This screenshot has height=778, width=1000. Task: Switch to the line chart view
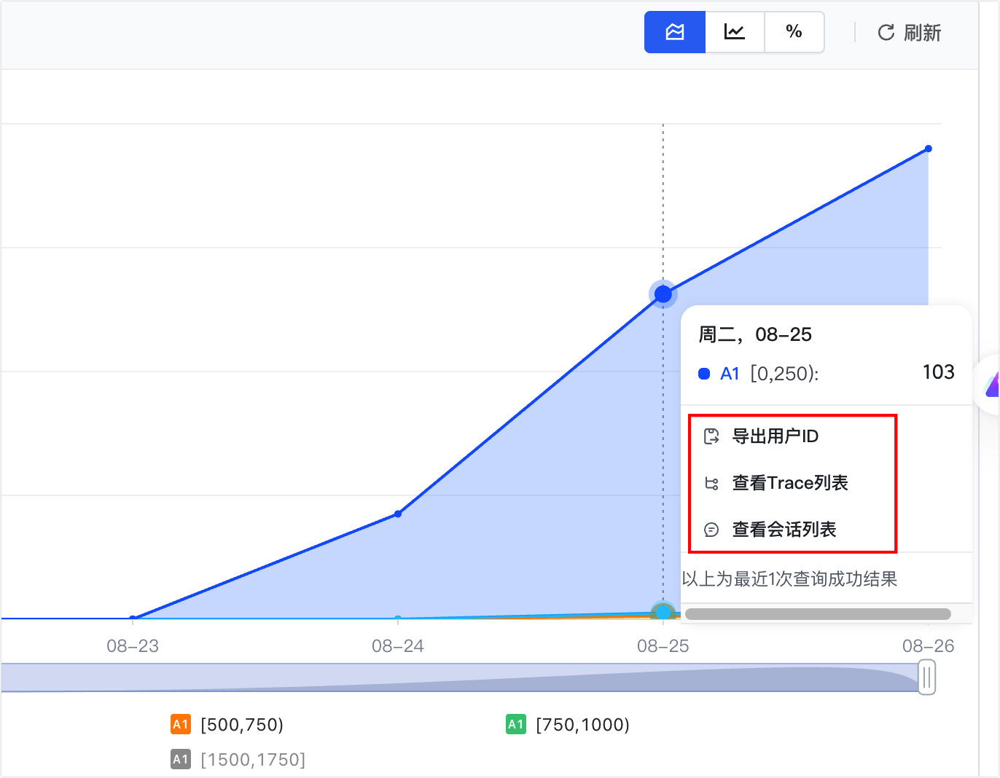click(735, 32)
